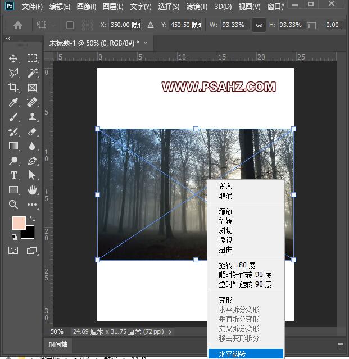Select the Rectangular Marquee tool

[x=32, y=58]
